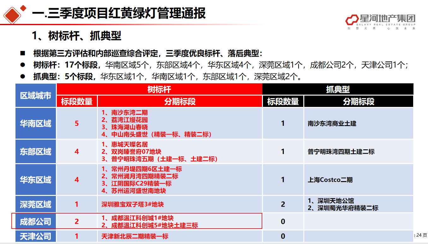428x244 pixels.
Task: Click the 深莞区域 row label
Action: pos(36,204)
